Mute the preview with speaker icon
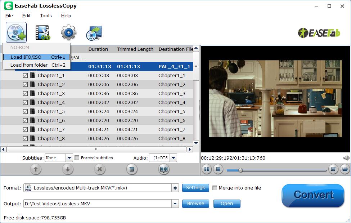This screenshot has width=351, height=223. (346, 158)
